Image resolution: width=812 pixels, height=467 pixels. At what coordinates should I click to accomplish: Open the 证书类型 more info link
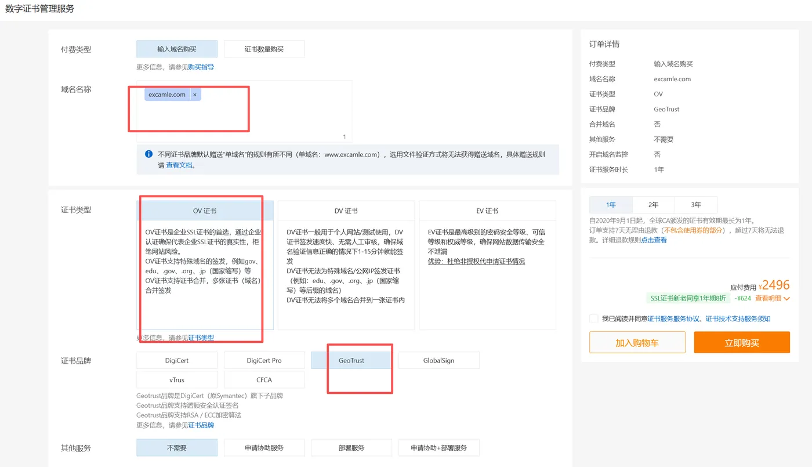pyautogui.click(x=201, y=338)
